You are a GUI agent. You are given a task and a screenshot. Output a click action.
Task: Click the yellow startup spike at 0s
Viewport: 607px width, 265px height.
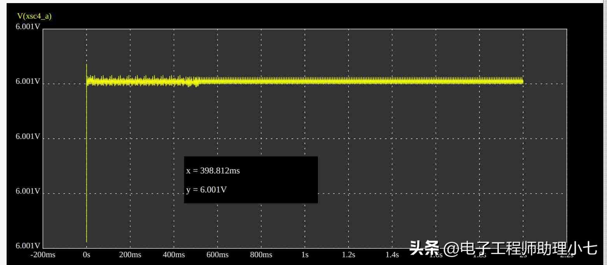(86, 155)
